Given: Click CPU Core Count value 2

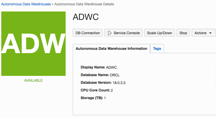Looking at the screenshot, I should (x=112, y=90).
